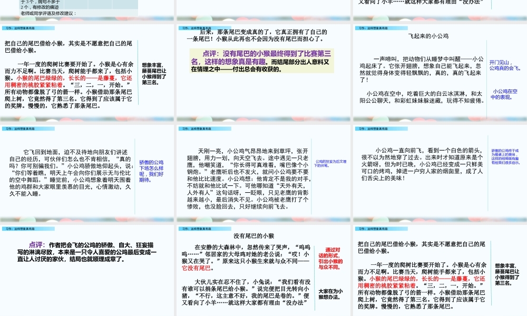Open the slide titled 飞起来的小公鸡
The height and width of the screenshot is (316, 527).
coord(440,73)
